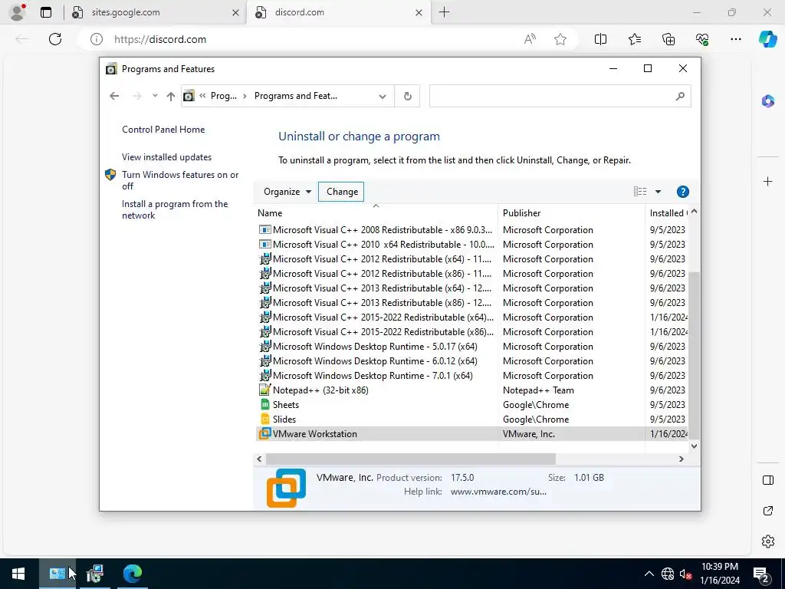Click the horizontal scrollbar right arrow
The image size is (785, 589).
(681, 459)
